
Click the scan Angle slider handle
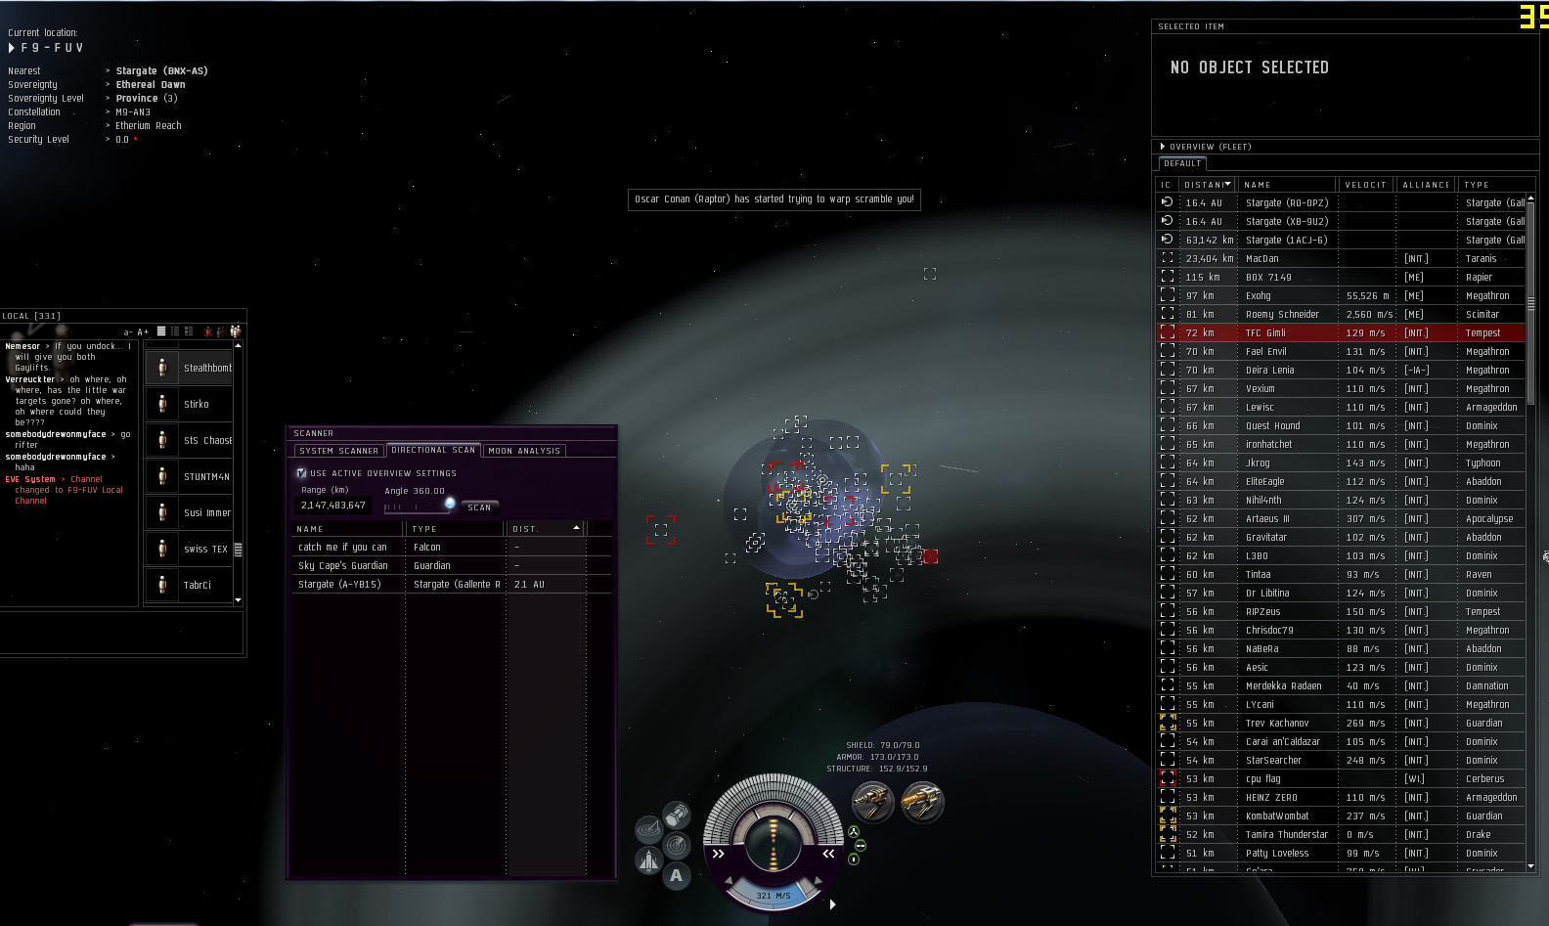[450, 504]
